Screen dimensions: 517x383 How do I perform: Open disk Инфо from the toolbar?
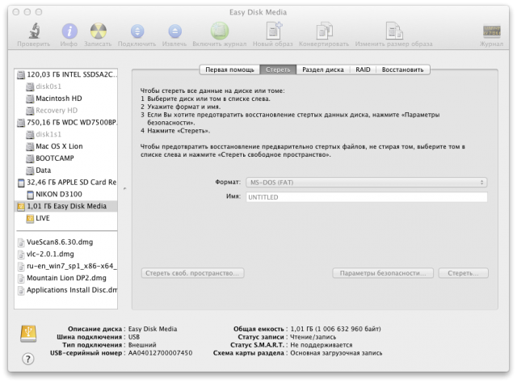69,31
